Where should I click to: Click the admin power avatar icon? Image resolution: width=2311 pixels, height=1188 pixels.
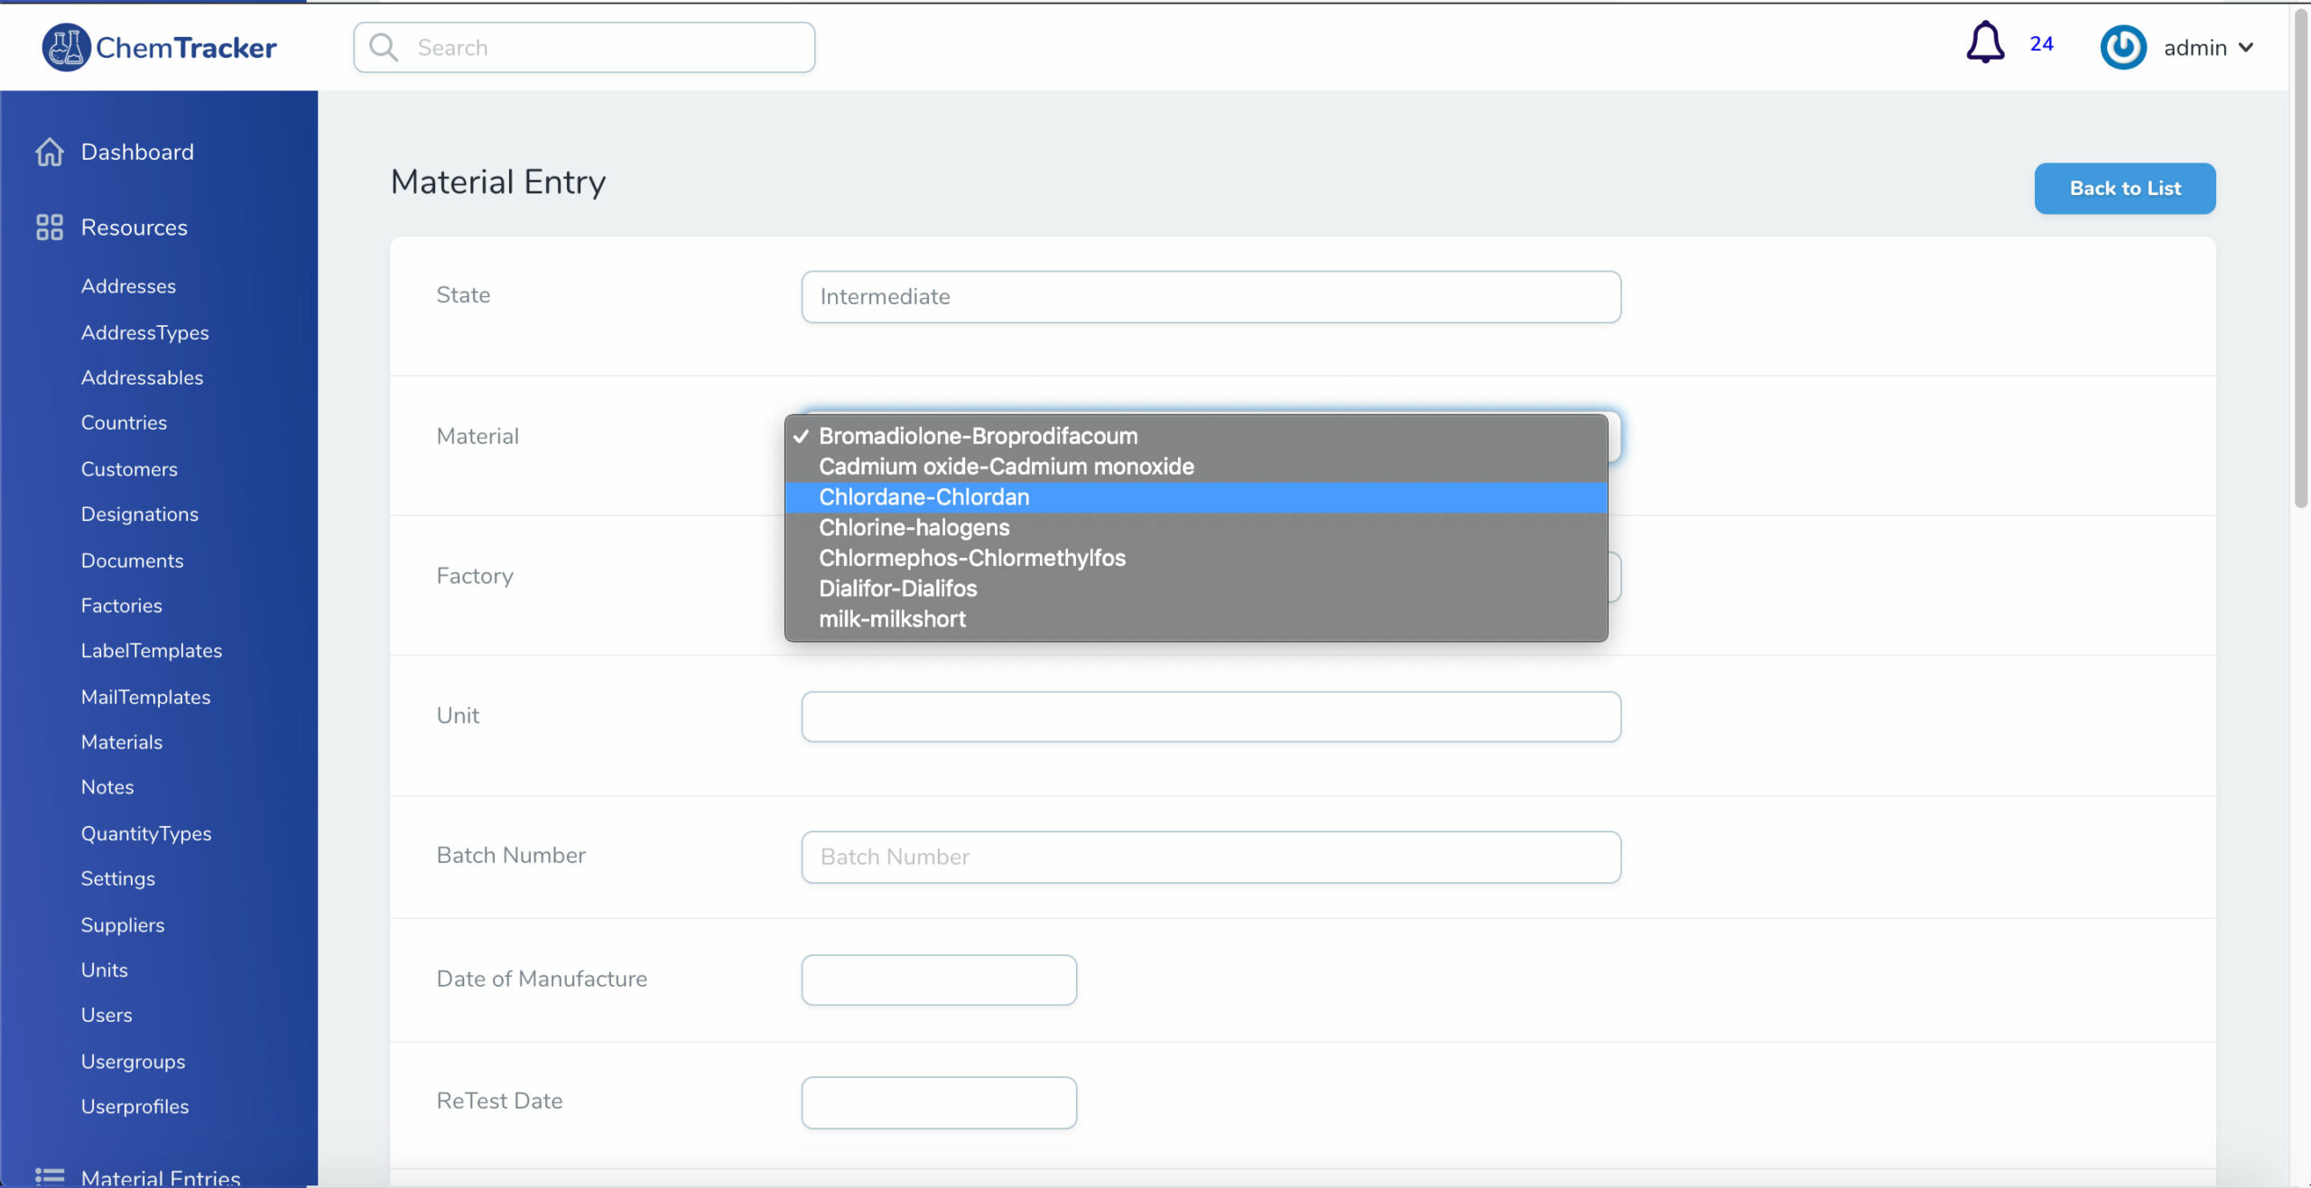click(x=2122, y=47)
